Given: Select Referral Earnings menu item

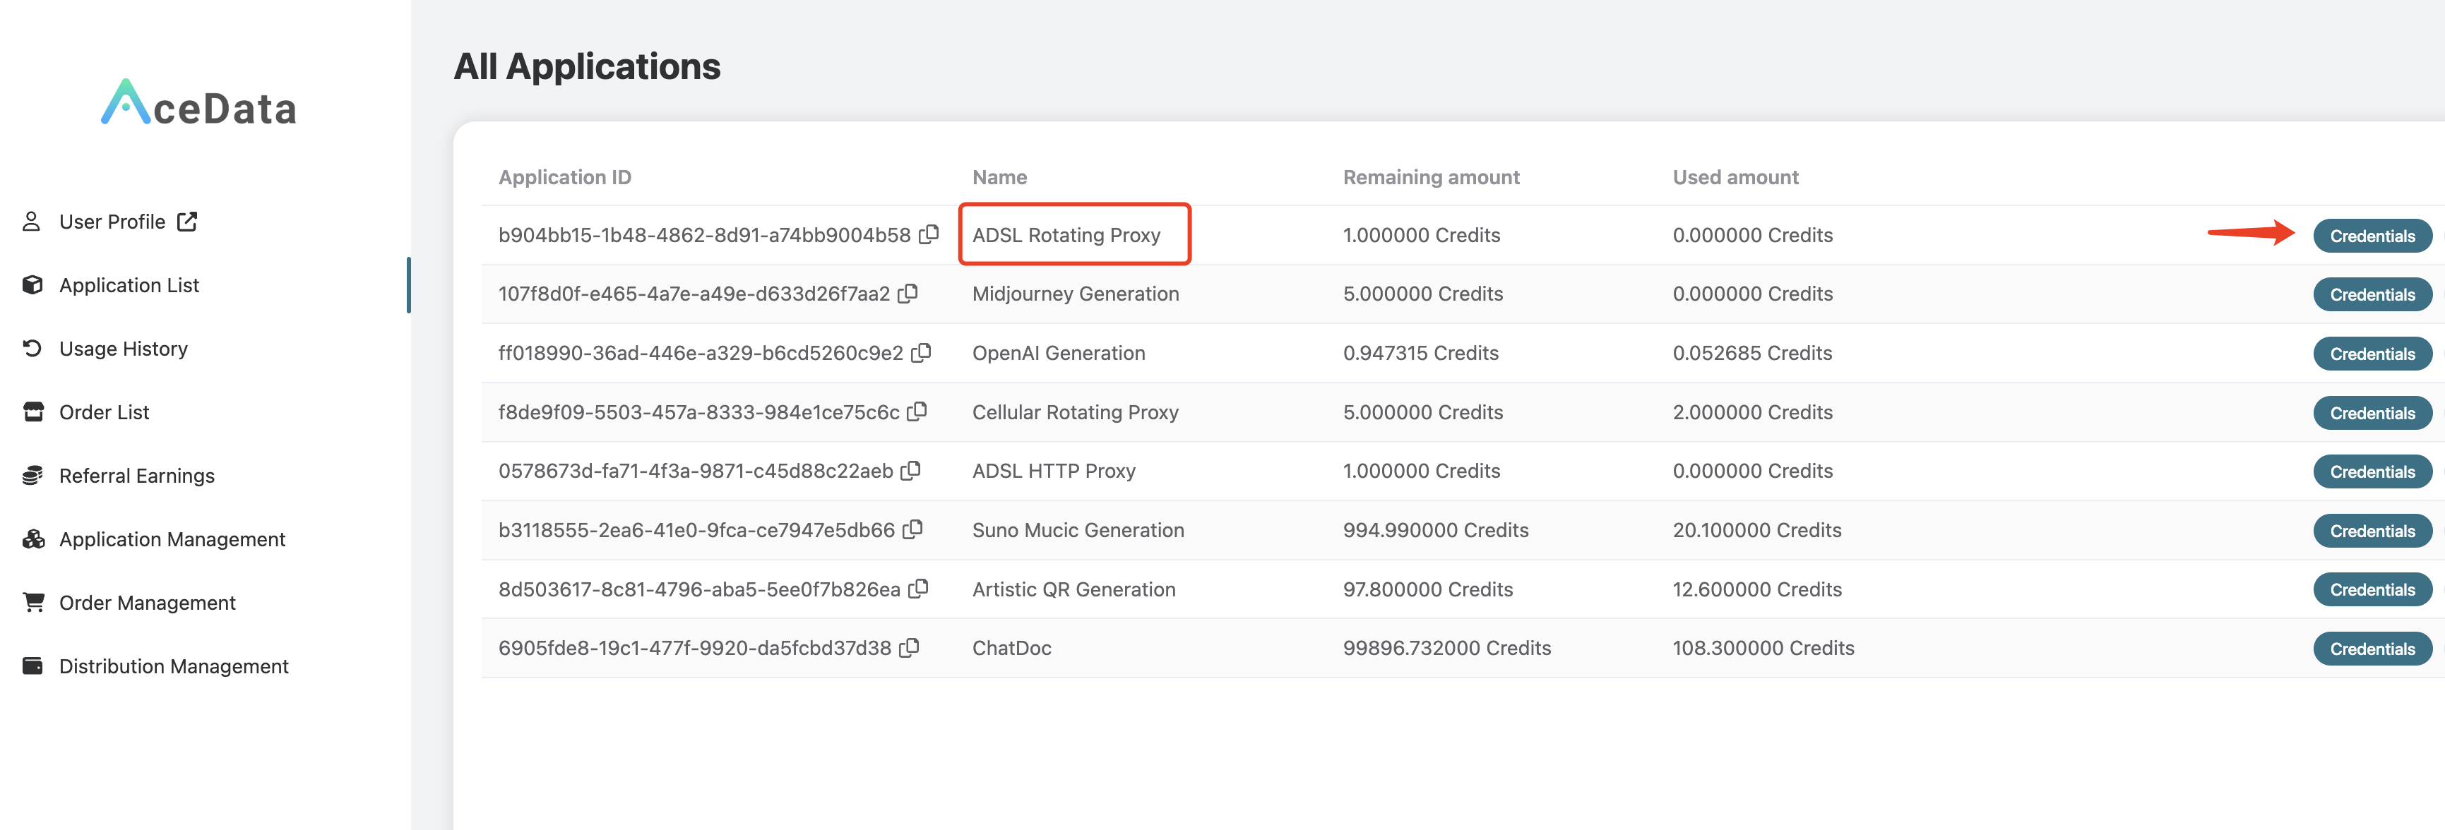Looking at the screenshot, I should (x=137, y=475).
